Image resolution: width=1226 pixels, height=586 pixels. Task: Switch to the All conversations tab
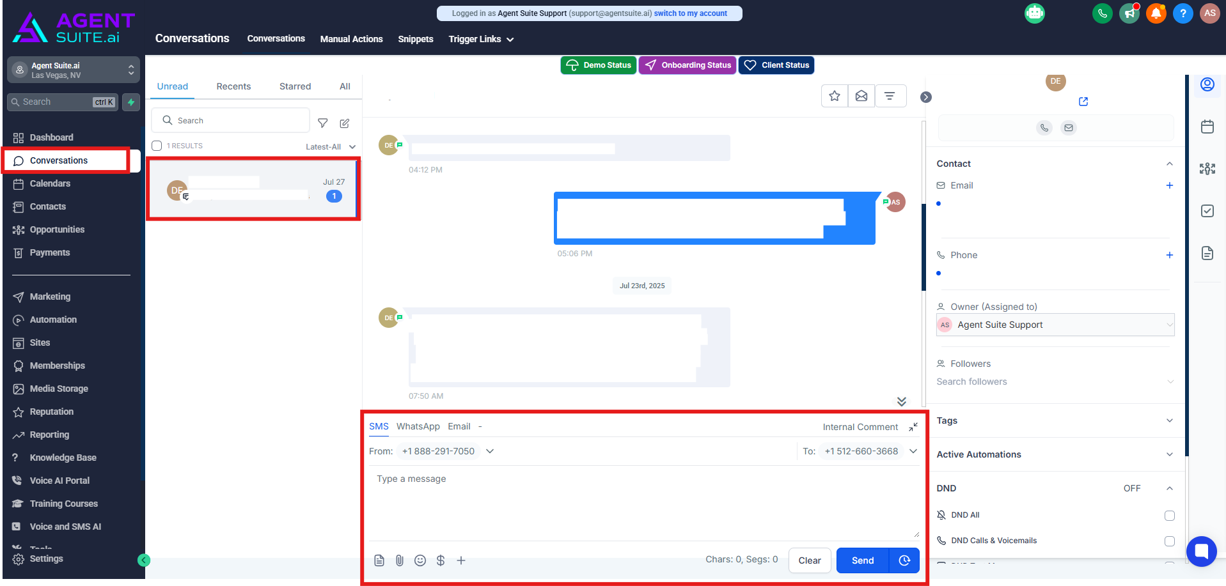(x=345, y=86)
